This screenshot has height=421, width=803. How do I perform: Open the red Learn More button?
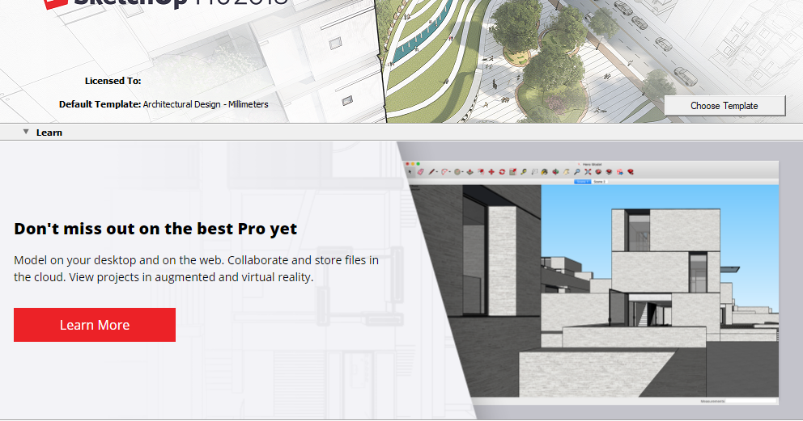pos(95,325)
